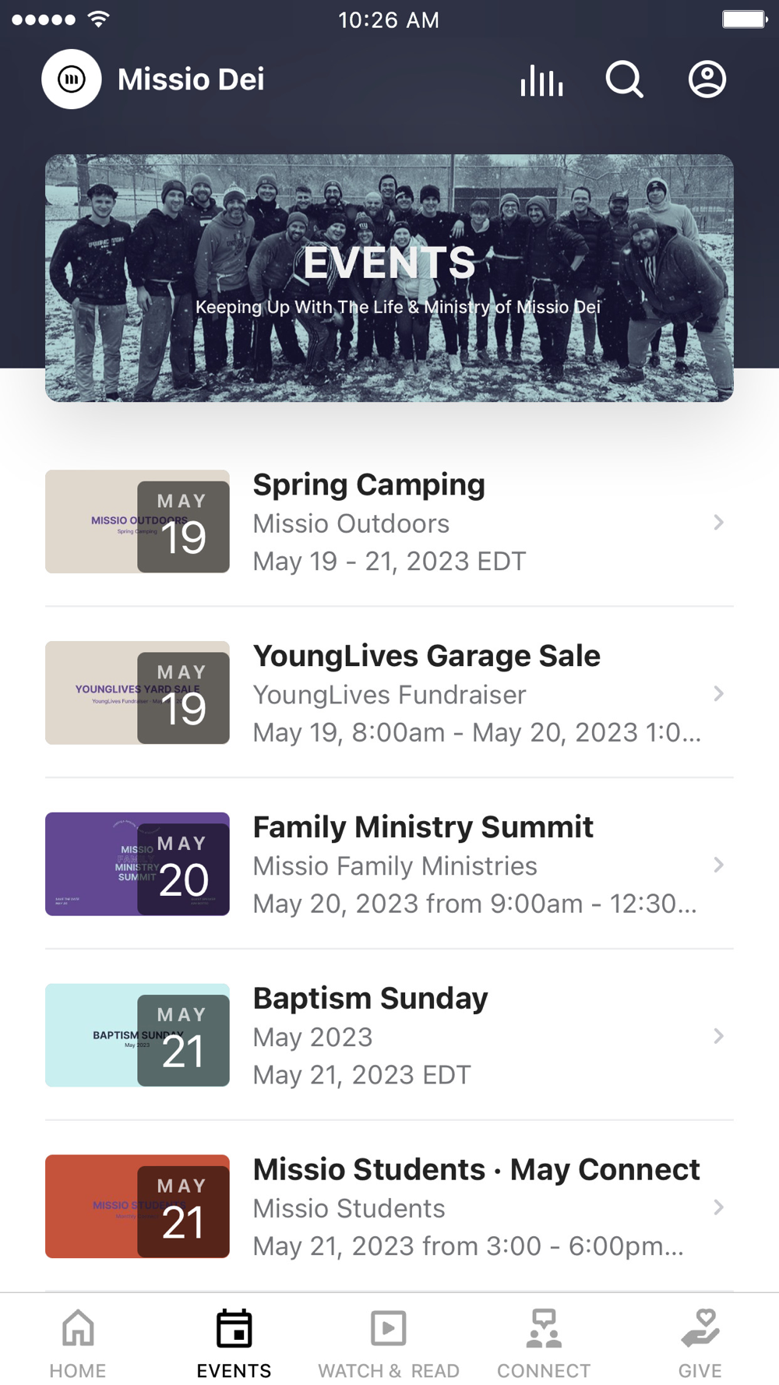Expand the Spring Camping chevron
The image size is (779, 1385).
tap(718, 522)
